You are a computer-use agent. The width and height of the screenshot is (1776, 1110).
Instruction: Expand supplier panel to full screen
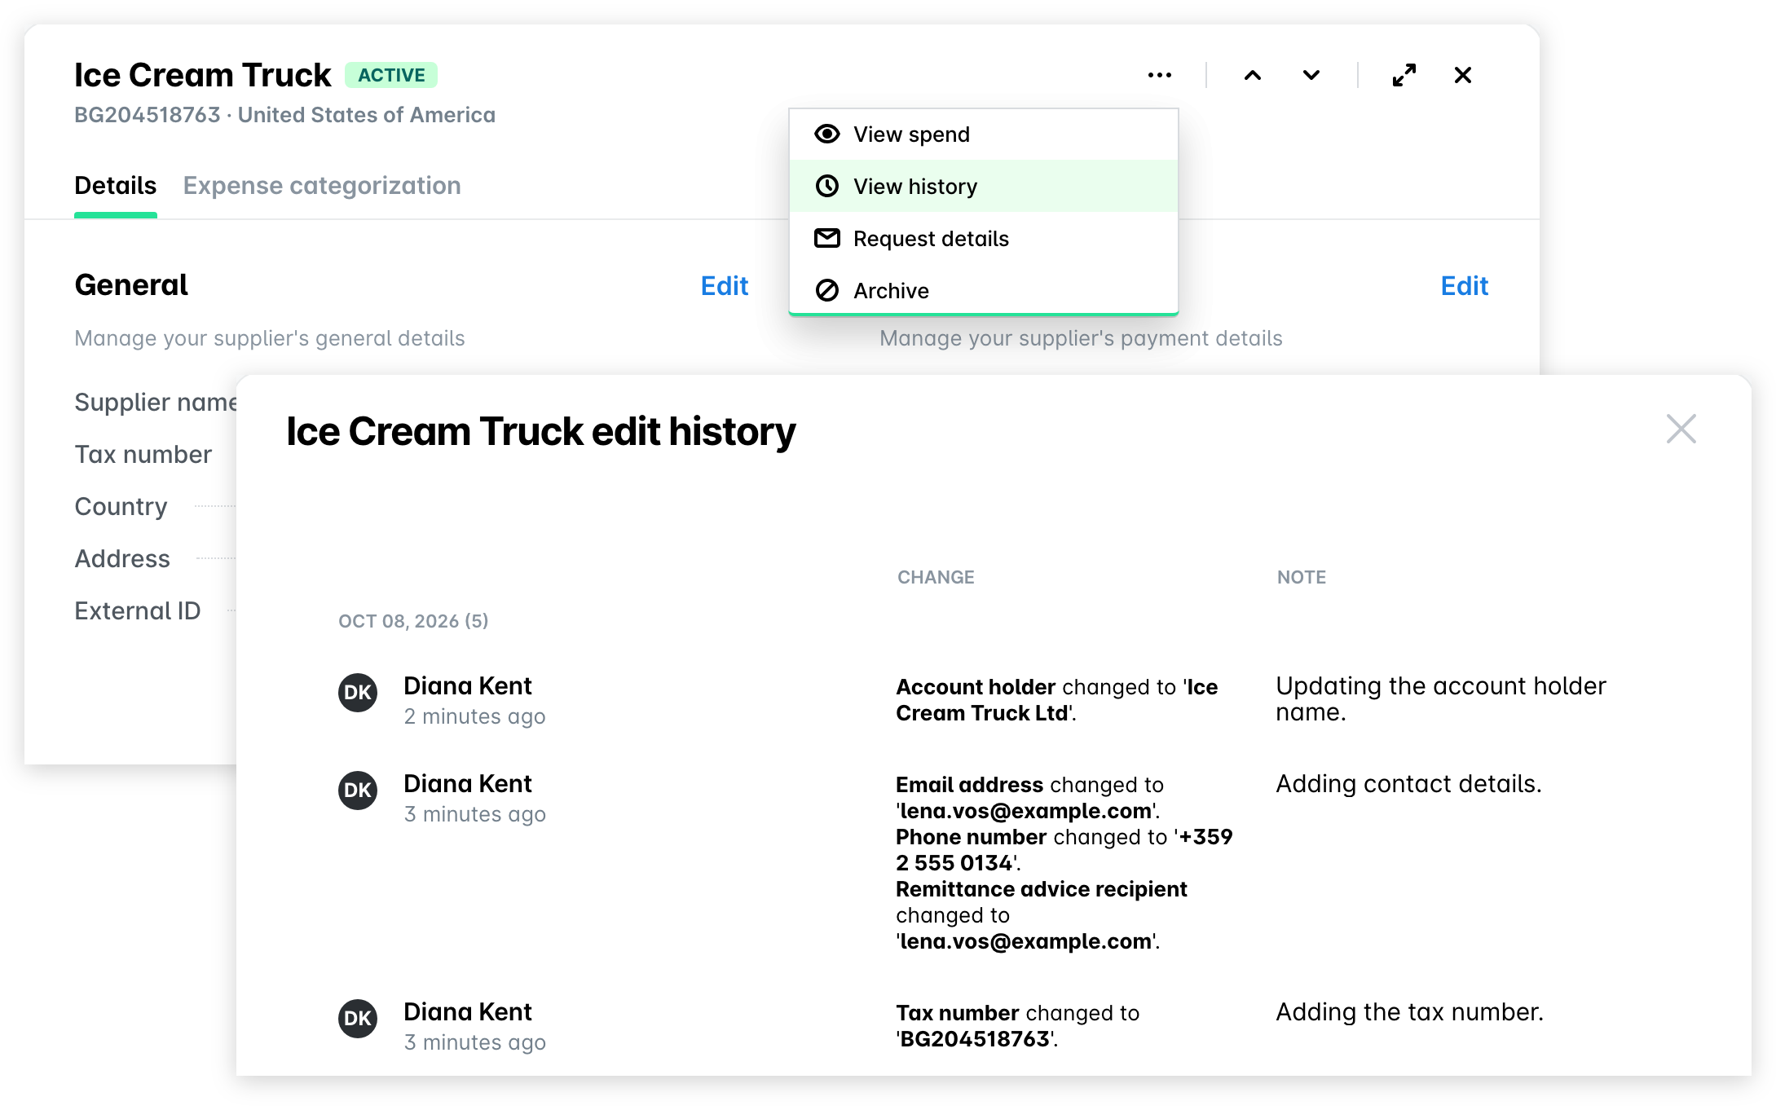[x=1404, y=75]
